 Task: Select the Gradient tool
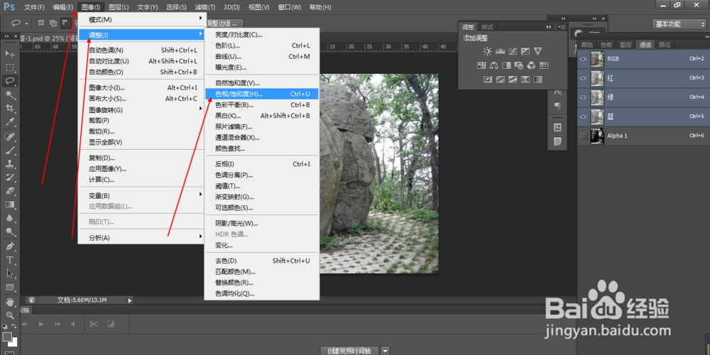tap(9, 204)
